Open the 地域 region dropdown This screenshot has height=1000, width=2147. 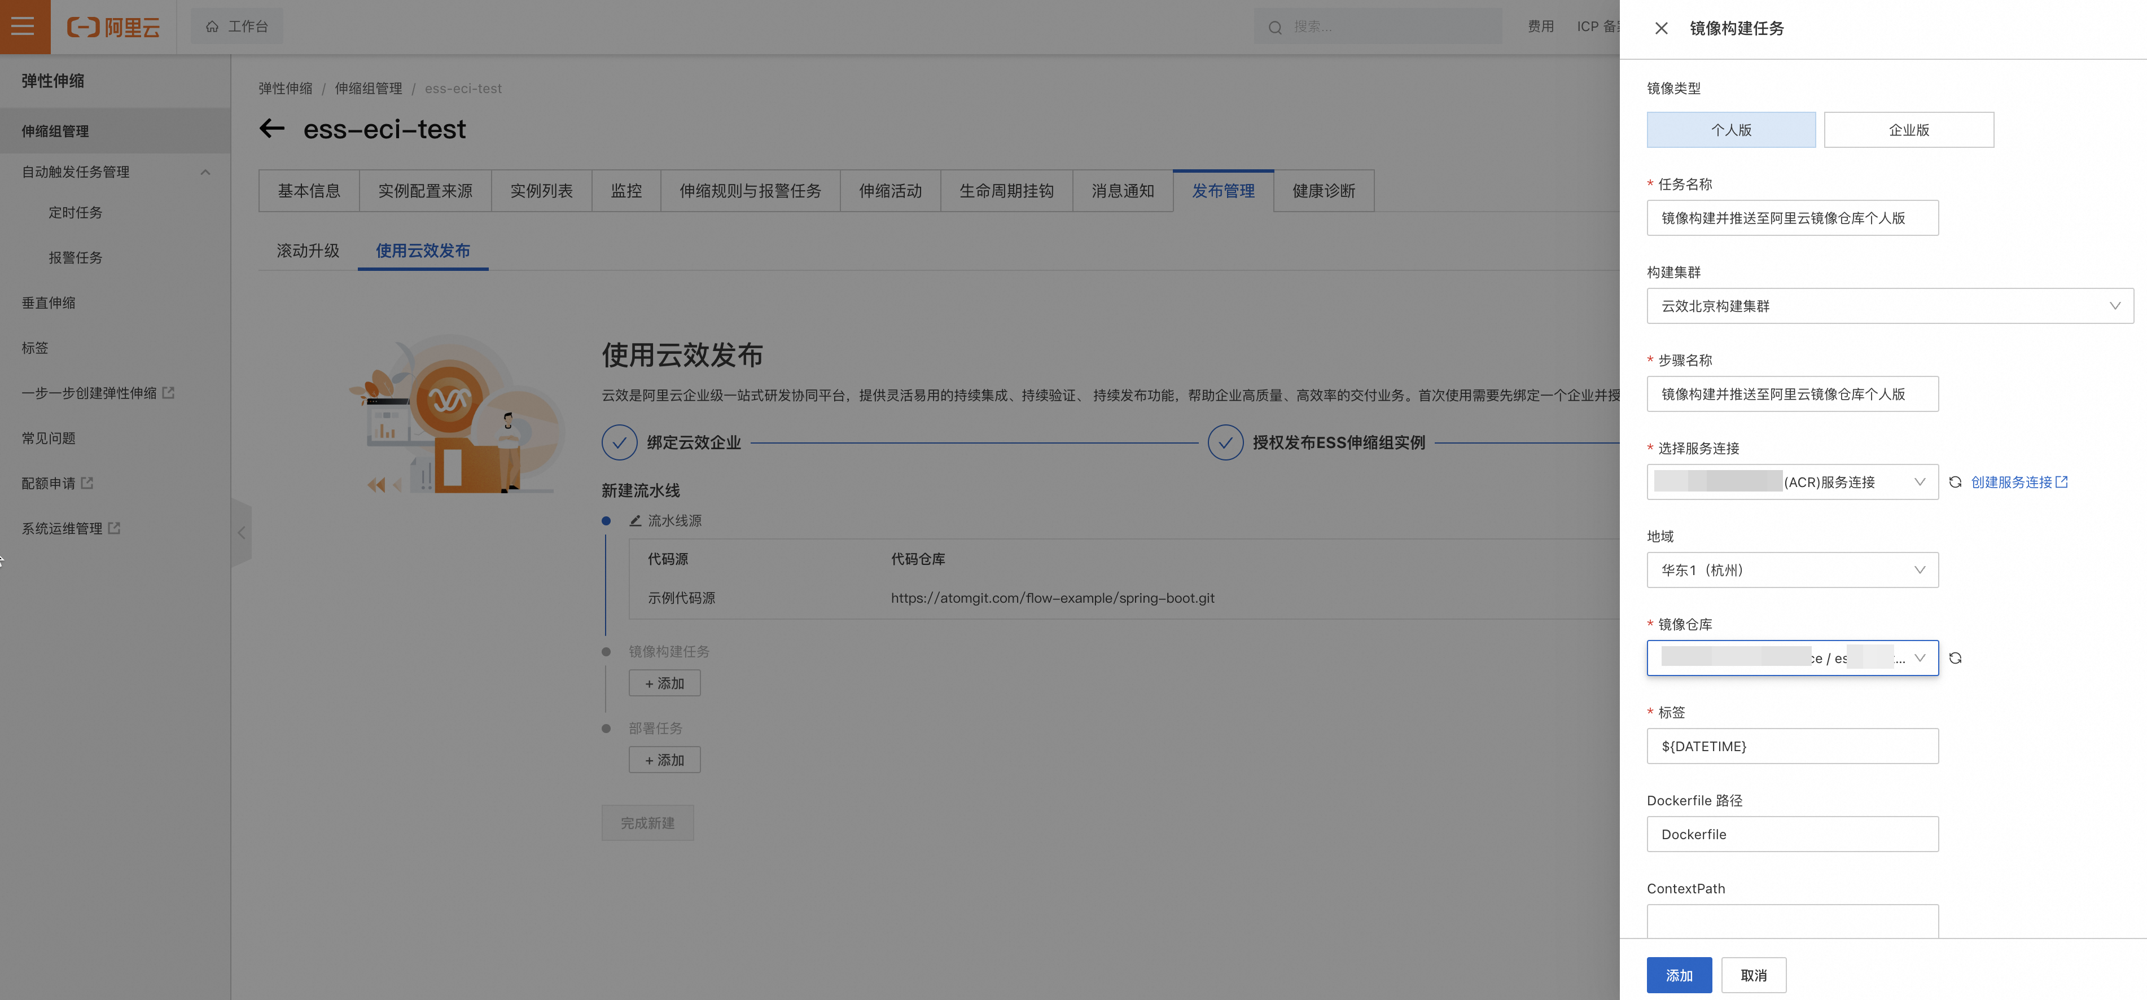[x=1792, y=570]
